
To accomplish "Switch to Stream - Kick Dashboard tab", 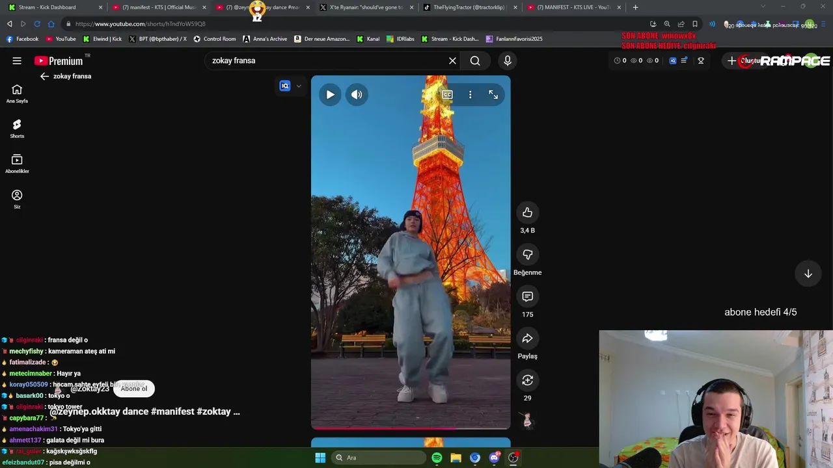I will pyautogui.click(x=55, y=7).
